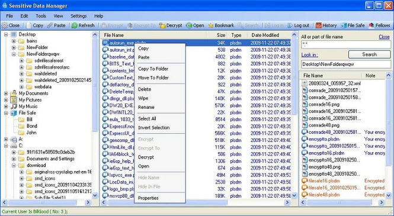This screenshot has height=216, width=394.
Task: Collapse the NewFolderqwqw tree node
Action: [x=14, y=54]
